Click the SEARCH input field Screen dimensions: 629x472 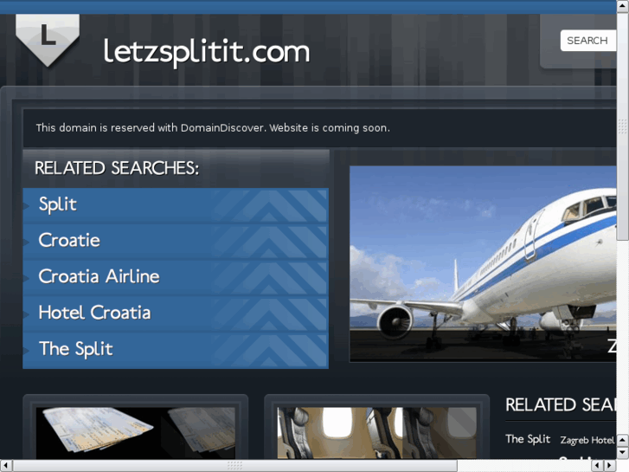pos(588,41)
